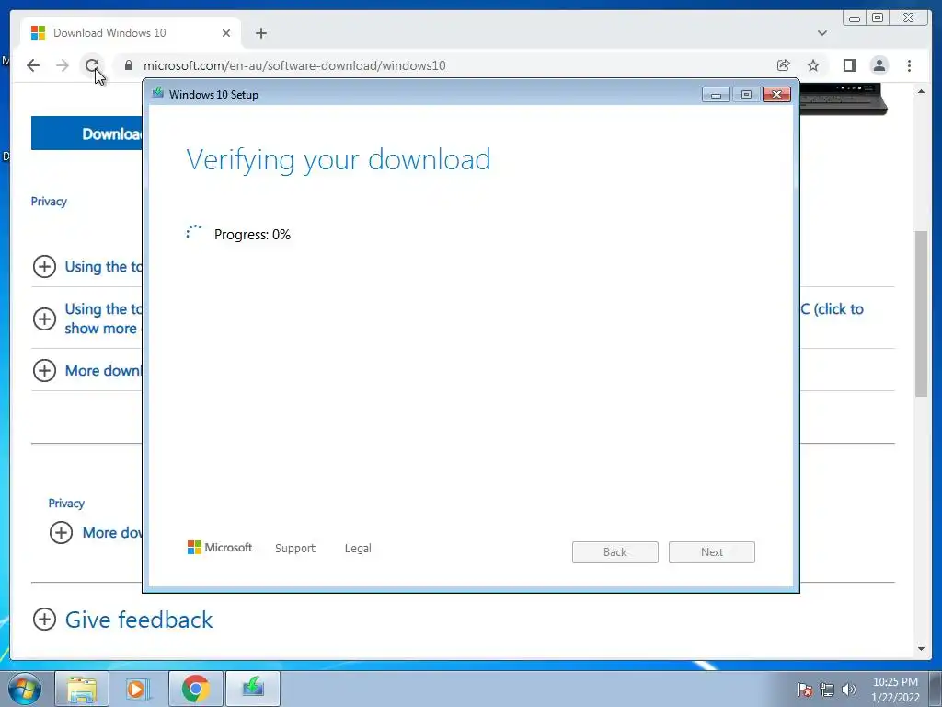This screenshot has height=707, width=942.
Task: Click the Microsoft logo in Setup
Action: [x=220, y=547]
